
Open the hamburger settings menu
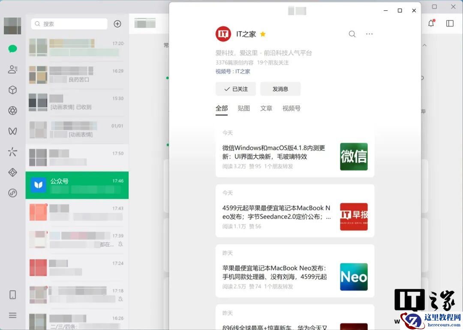(12, 315)
